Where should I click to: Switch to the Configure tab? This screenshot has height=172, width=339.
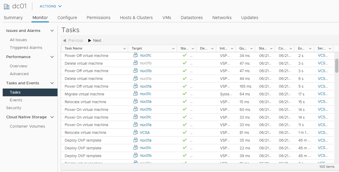67,18
